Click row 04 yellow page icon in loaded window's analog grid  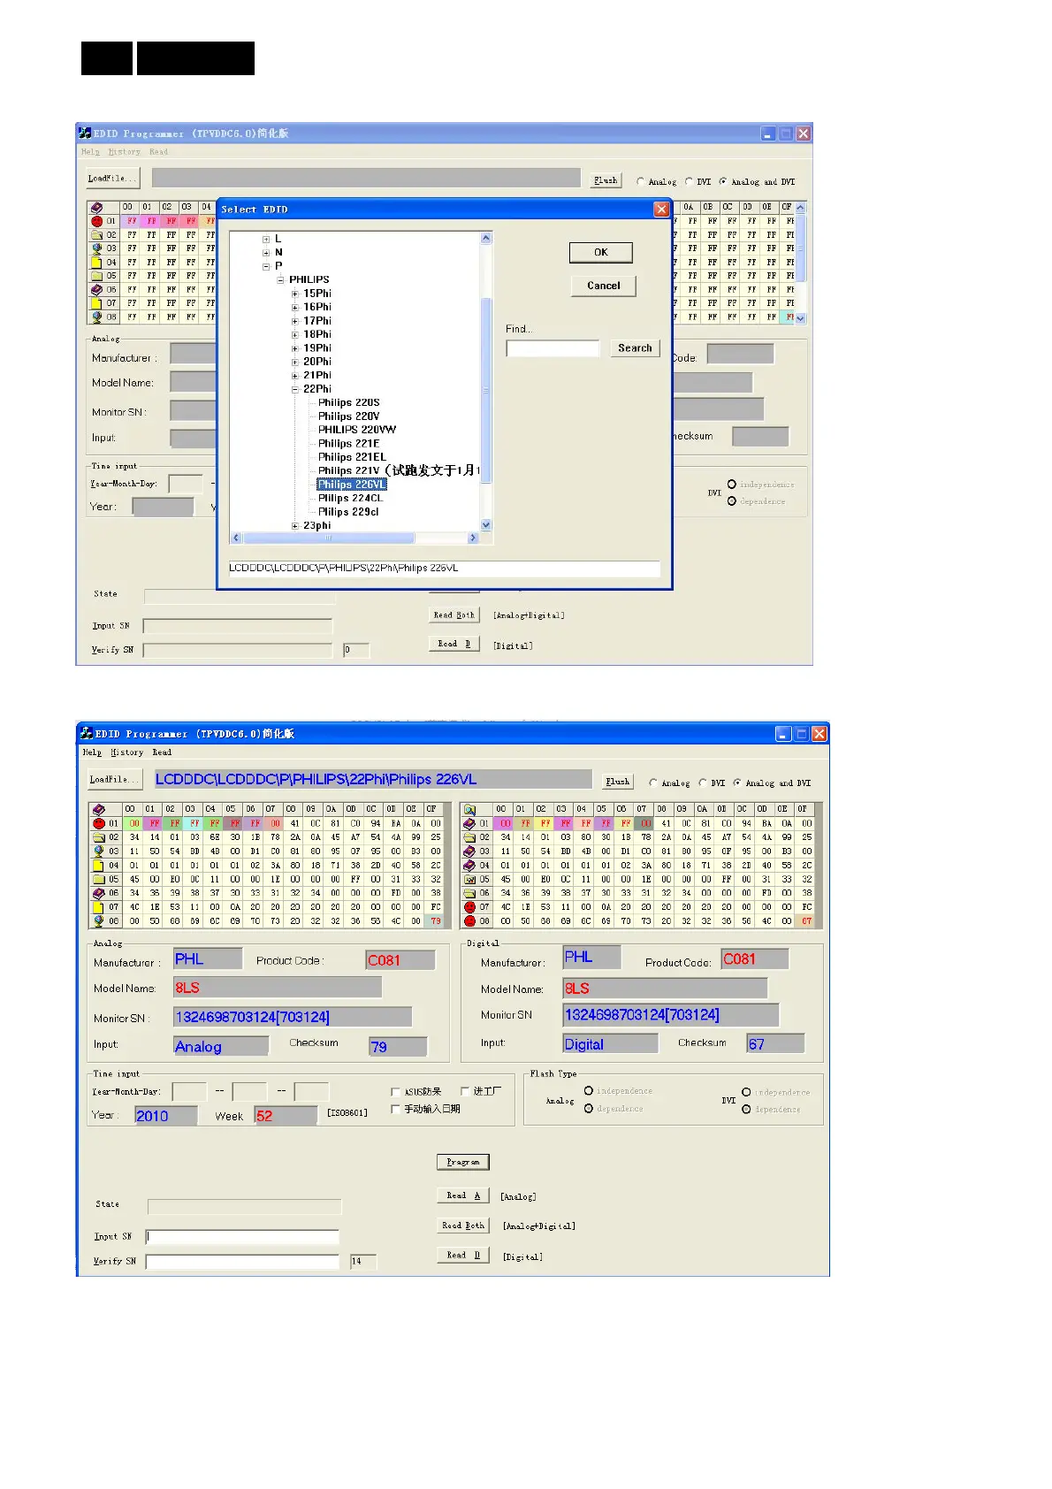point(99,866)
